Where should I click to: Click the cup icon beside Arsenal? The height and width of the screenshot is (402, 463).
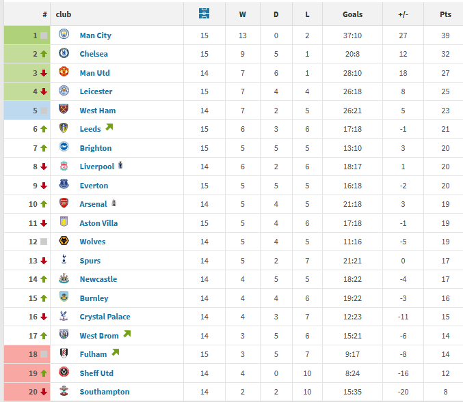[x=114, y=203]
